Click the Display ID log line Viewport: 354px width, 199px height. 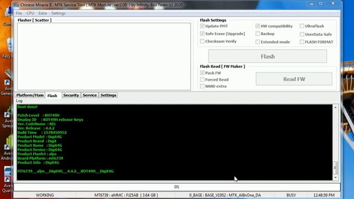click(50, 119)
